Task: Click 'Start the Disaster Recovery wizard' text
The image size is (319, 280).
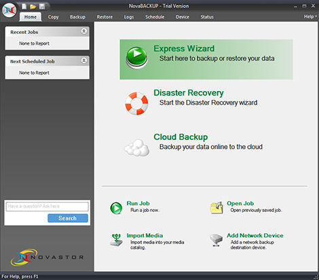Action: pyautogui.click(x=208, y=103)
